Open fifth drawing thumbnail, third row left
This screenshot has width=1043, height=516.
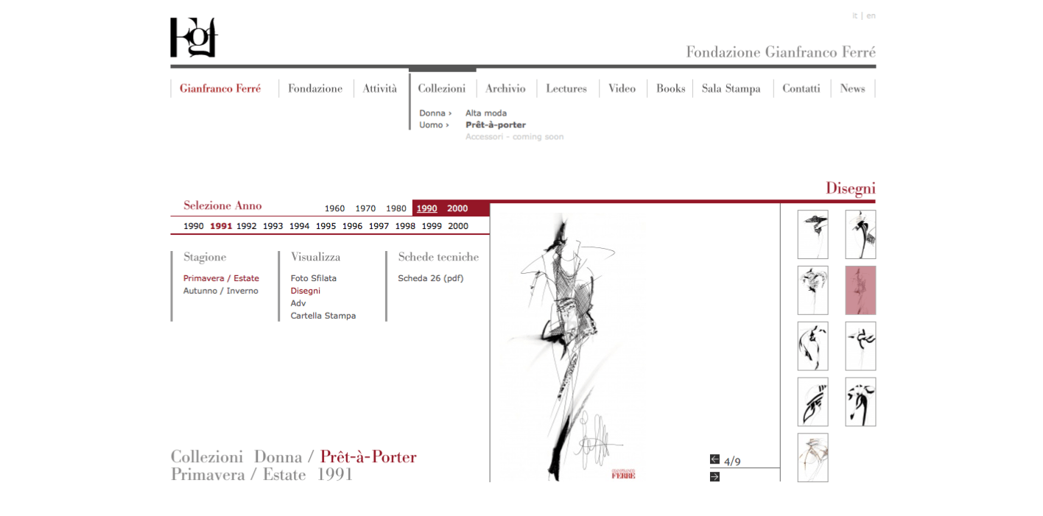pyautogui.click(x=812, y=347)
